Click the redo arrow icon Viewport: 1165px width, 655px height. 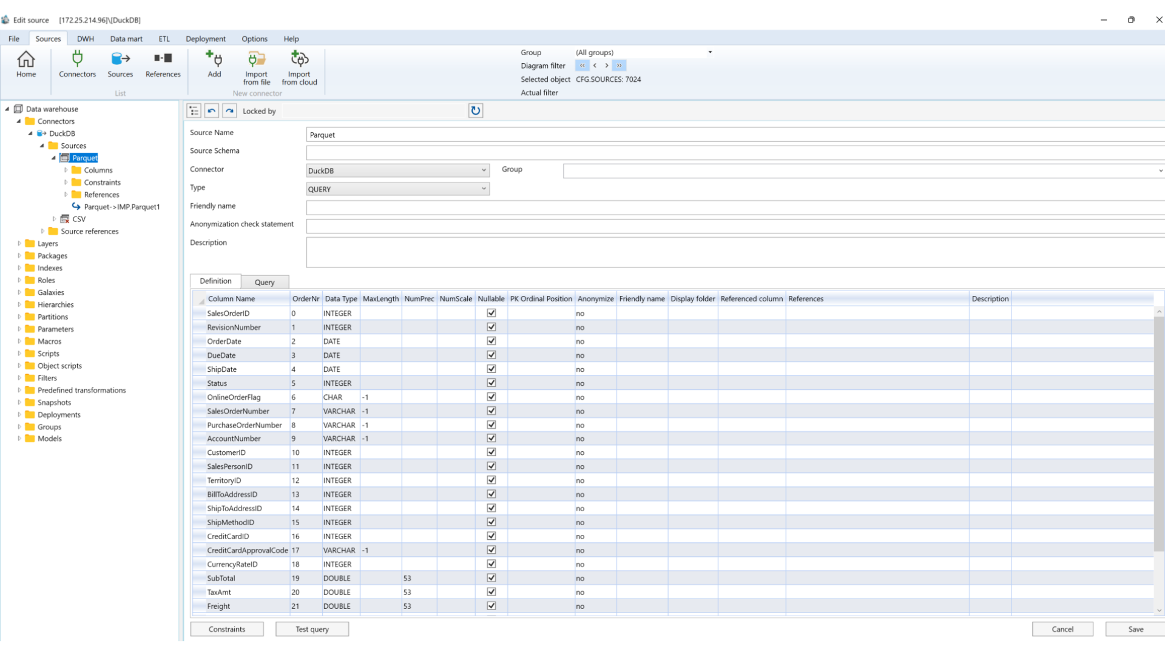pyautogui.click(x=229, y=111)
